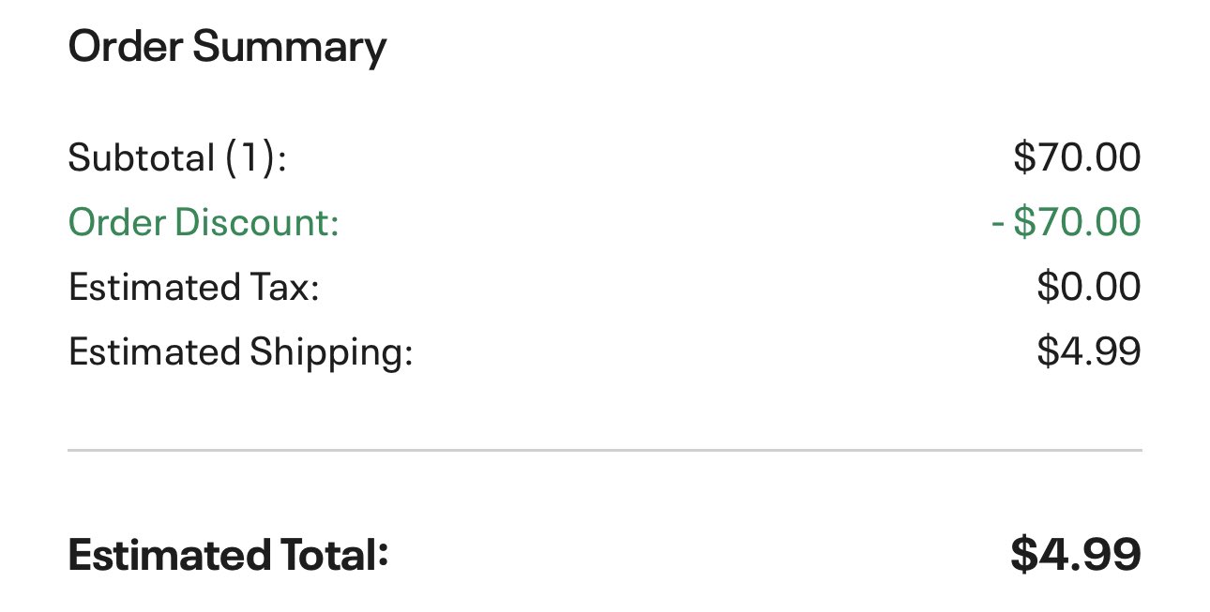Click the green - $70.00 discount amount
This screenshot has width=1210, height=612.
point(1066,223)
